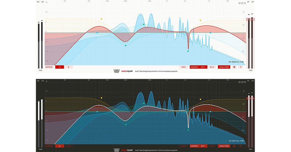Toggle BYPASS in the dark-theme EQ
Viewport: 291px width, 152px height.
[49, 146]
